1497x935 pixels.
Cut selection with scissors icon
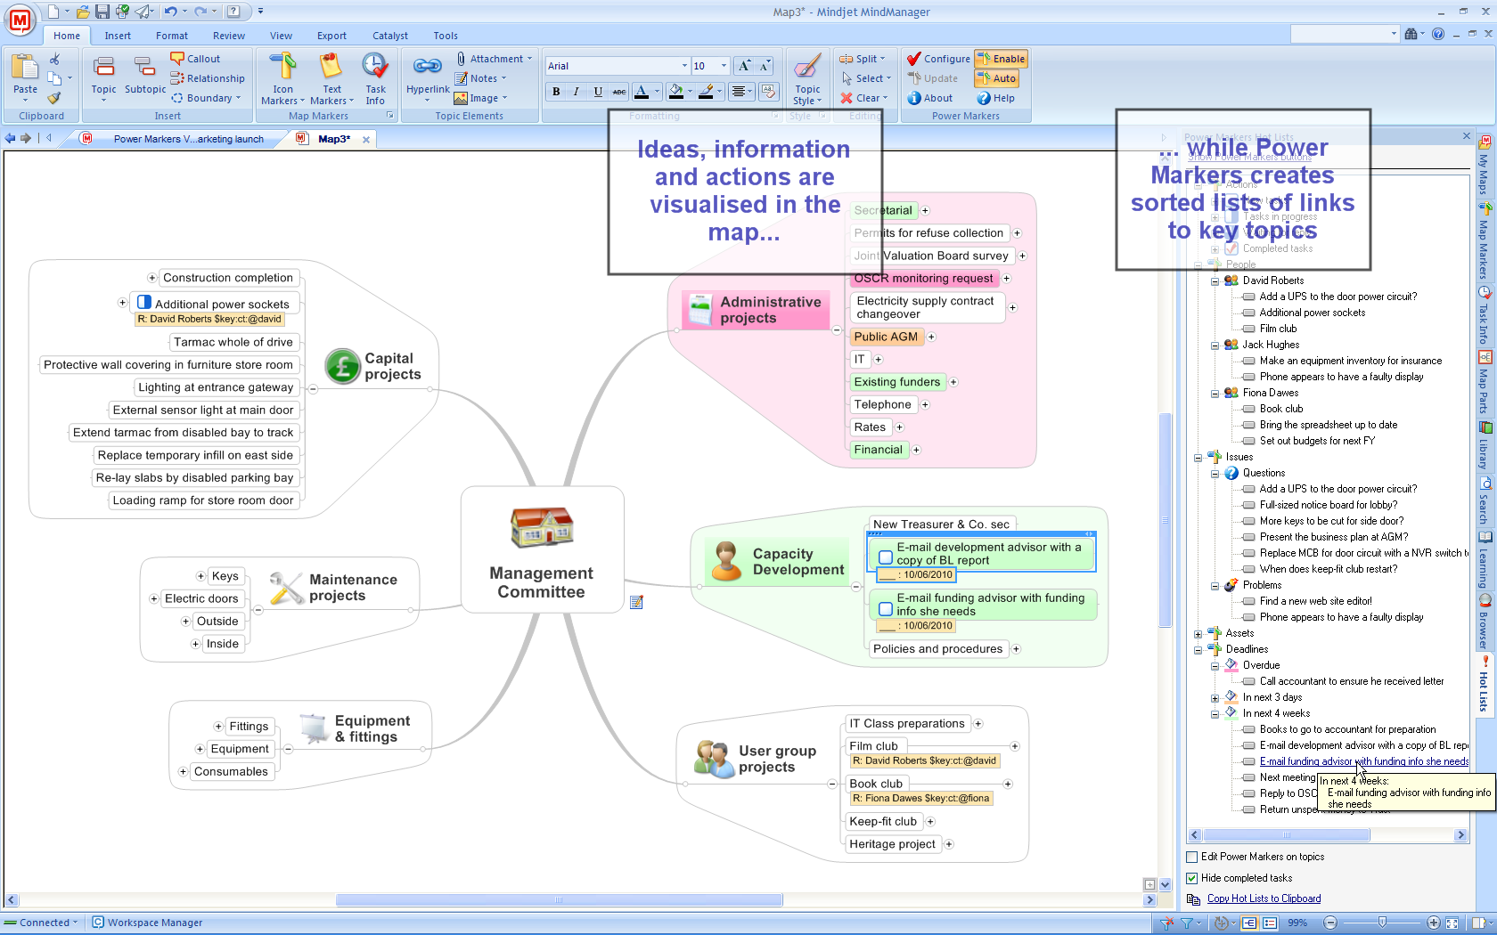[x=54, y=59]
